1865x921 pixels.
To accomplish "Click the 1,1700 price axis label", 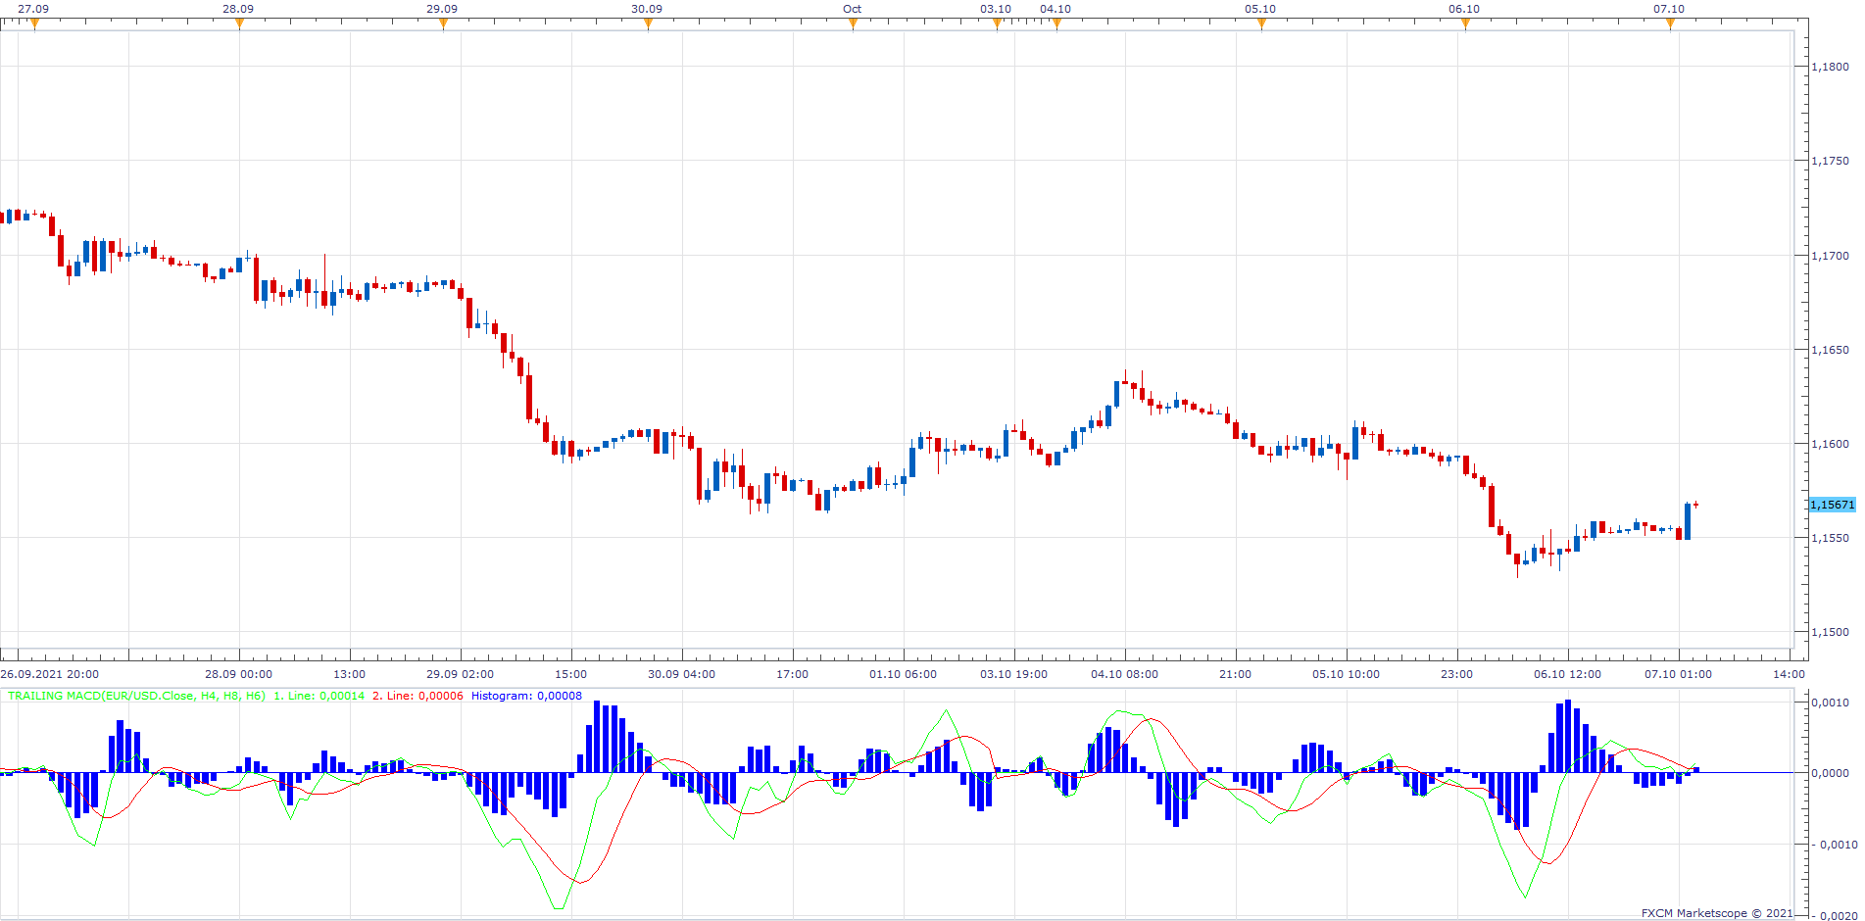I will point(1830,256).
